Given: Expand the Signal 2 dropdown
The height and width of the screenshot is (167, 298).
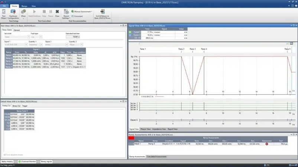Looking at the screenshot, I should (67, 45).
